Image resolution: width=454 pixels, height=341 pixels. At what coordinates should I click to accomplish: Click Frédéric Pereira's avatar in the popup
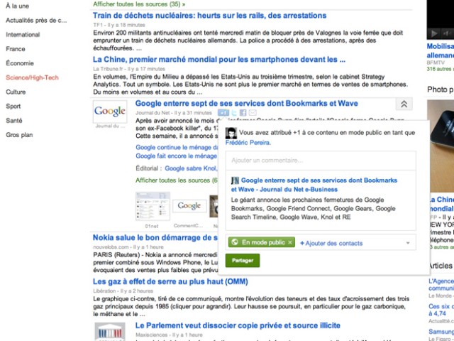point(231,133)
